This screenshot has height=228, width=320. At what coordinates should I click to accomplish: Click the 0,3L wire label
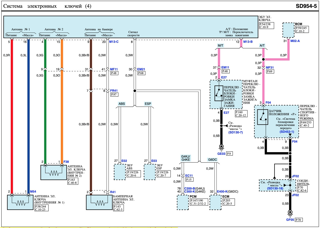(x=24, y=55)
